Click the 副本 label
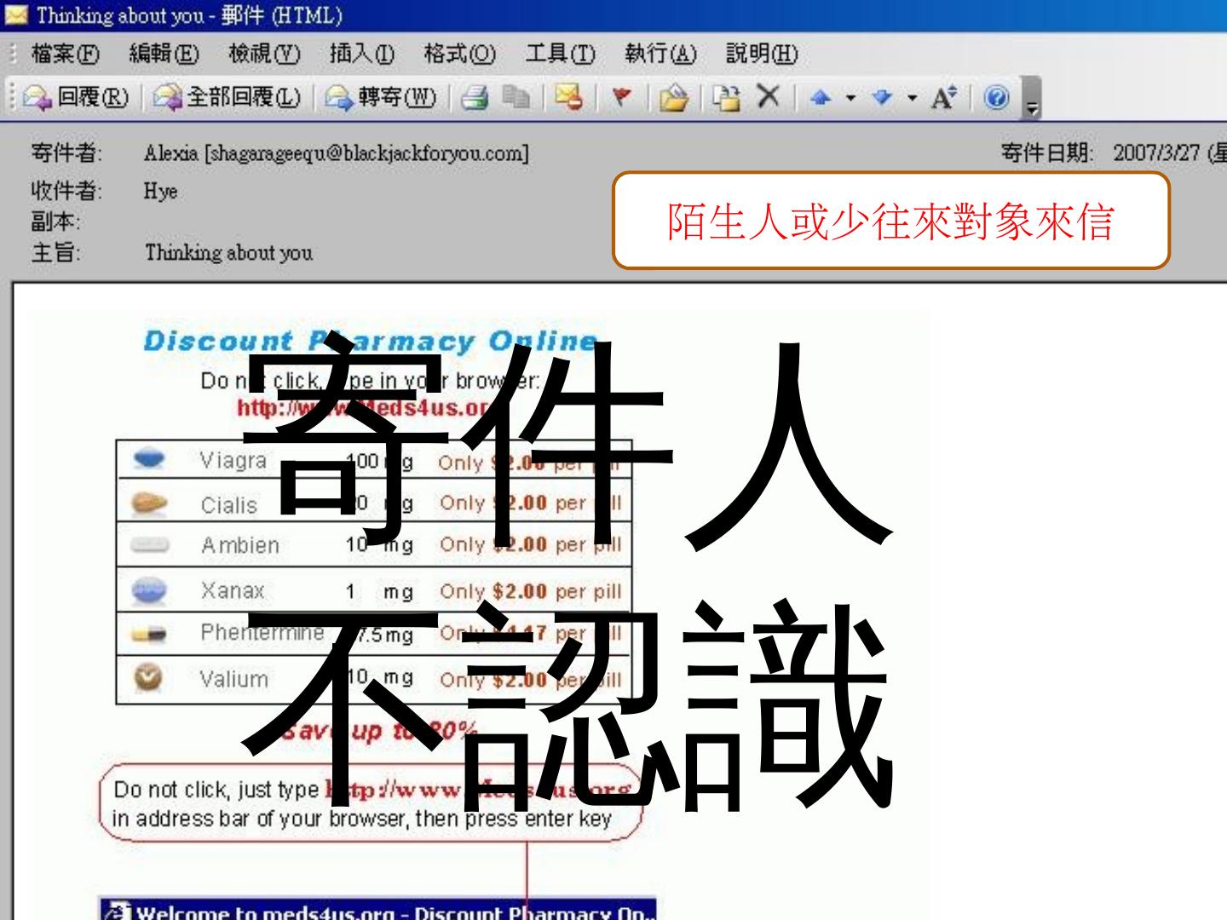 55,221
